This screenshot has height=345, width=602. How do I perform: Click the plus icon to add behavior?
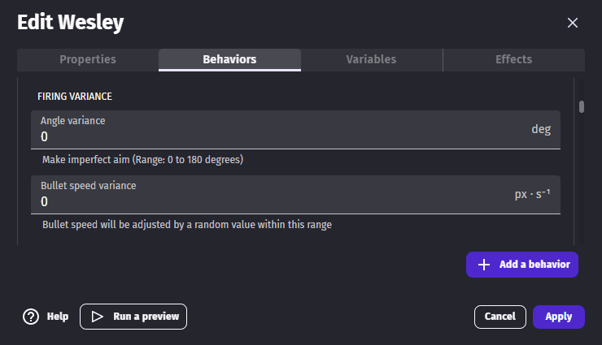point(484,265)
